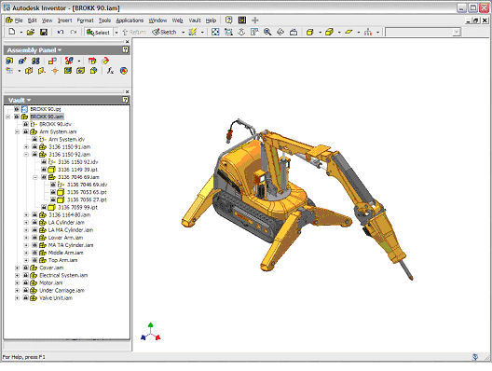Screen dimensions: 492x371
Task: Open a file with the folder icon
Action: [31, 32]
